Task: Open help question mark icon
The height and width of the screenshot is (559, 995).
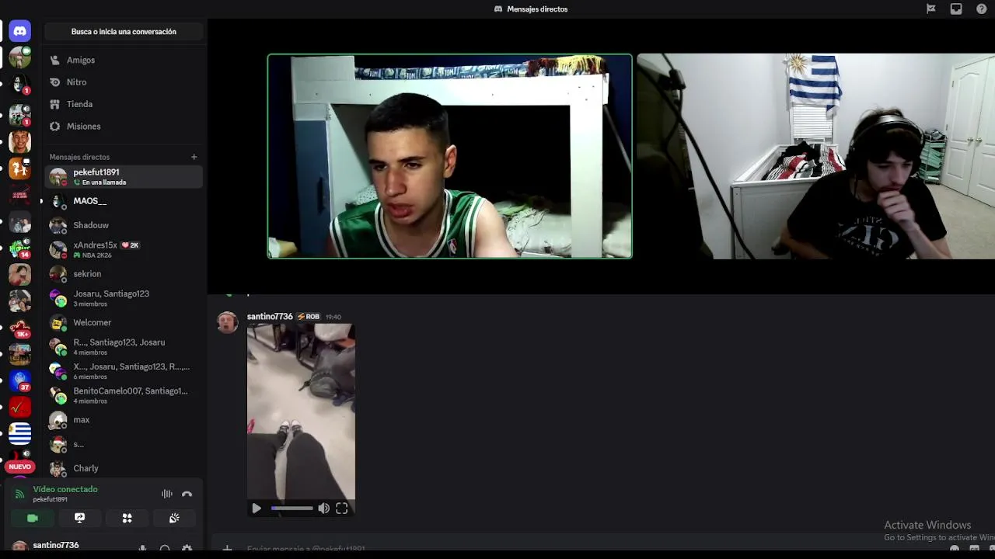Action: point(982,9)
